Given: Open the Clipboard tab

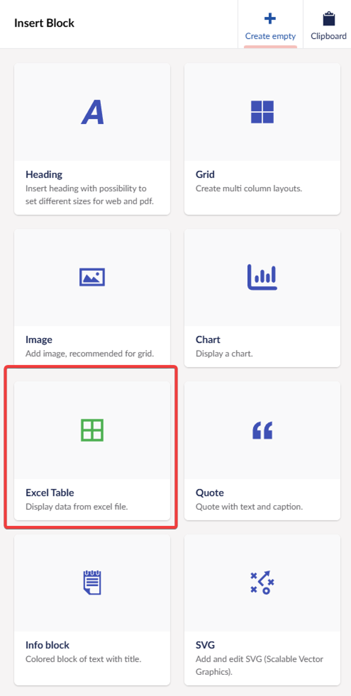Looking at the screenshot, I should tap(329, 36).
